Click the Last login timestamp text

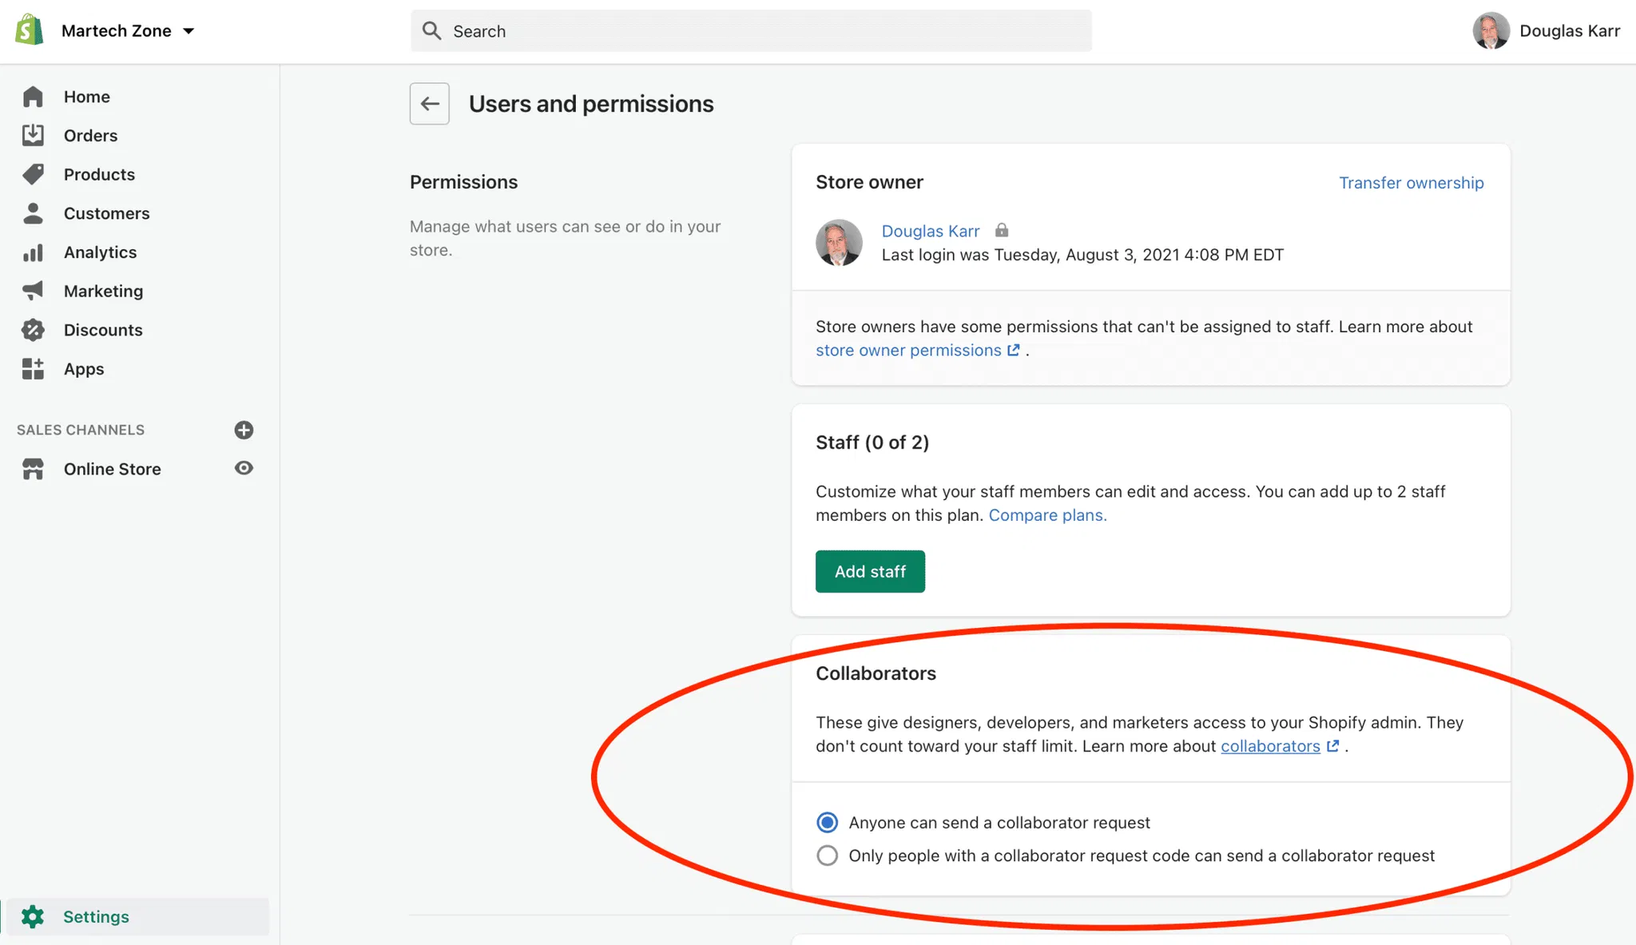1082,255
